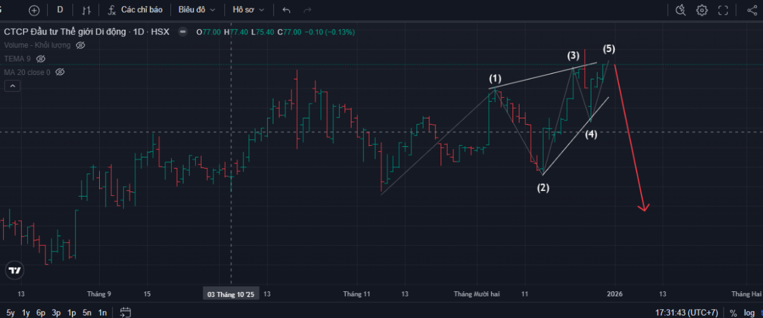Select the red forecast arrow drawing
763x318 pixels.
pyautogui.click(x=630, y=137)
